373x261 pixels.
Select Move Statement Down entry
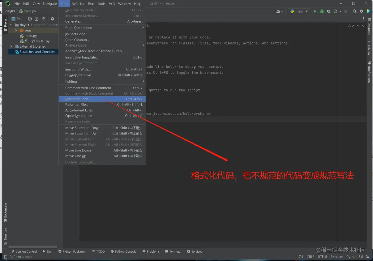[x=102, y=128]
